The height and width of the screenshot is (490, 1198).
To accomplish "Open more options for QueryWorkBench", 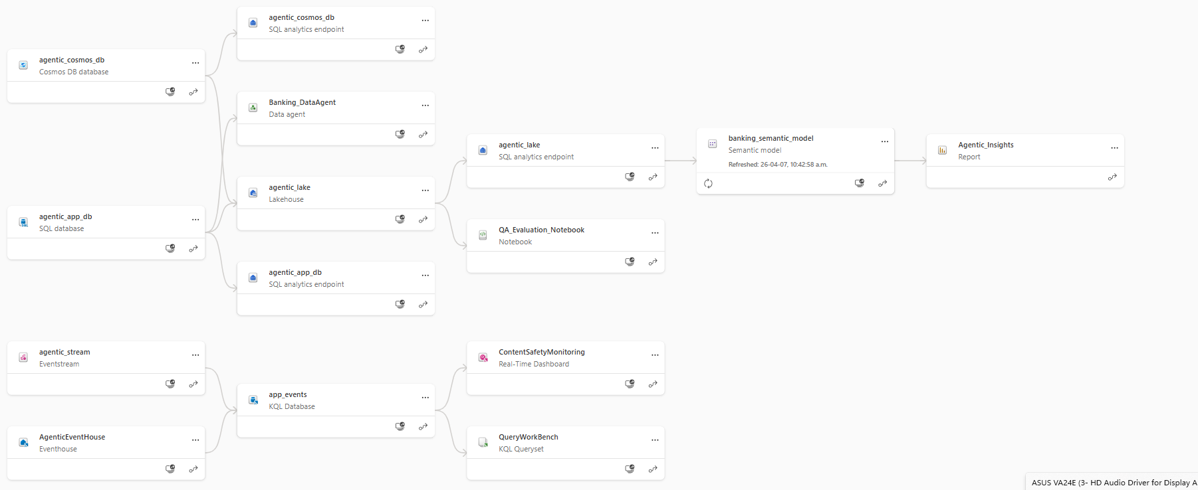I will click(x=655, y=440).
